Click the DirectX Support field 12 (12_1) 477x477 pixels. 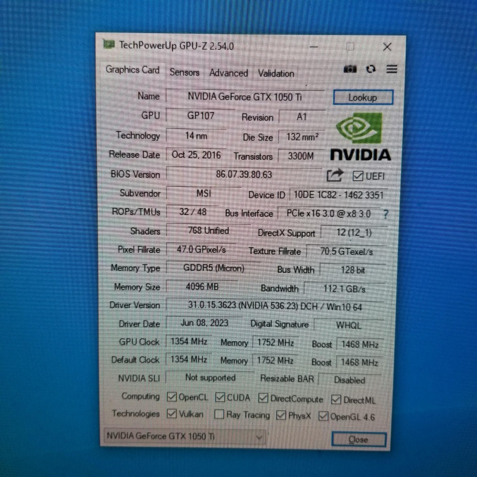(354, 233)
